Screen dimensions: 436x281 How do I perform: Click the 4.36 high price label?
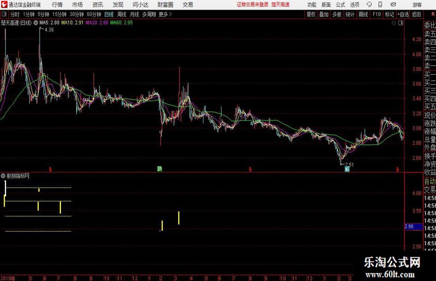[x=49, y=30]
